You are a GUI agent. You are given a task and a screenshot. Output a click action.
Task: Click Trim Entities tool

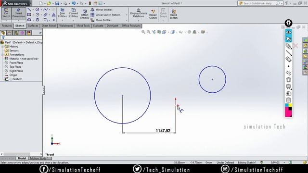click(62, 13)
